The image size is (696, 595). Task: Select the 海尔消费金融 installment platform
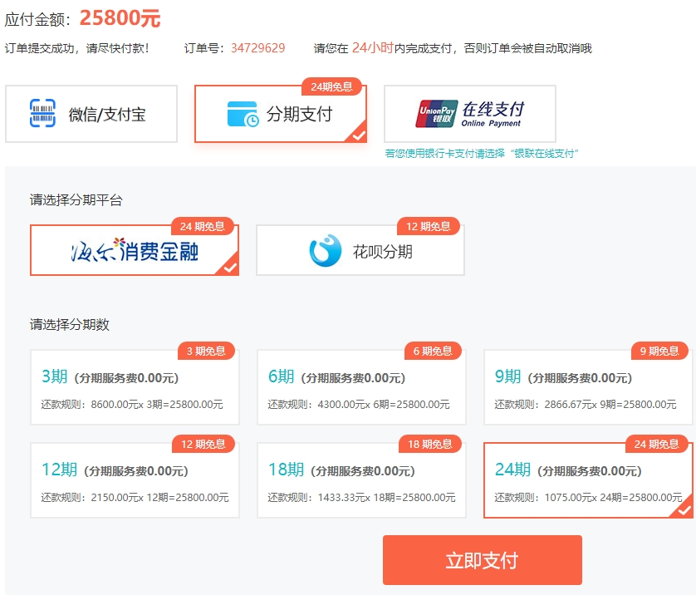(x=134, y=249)
